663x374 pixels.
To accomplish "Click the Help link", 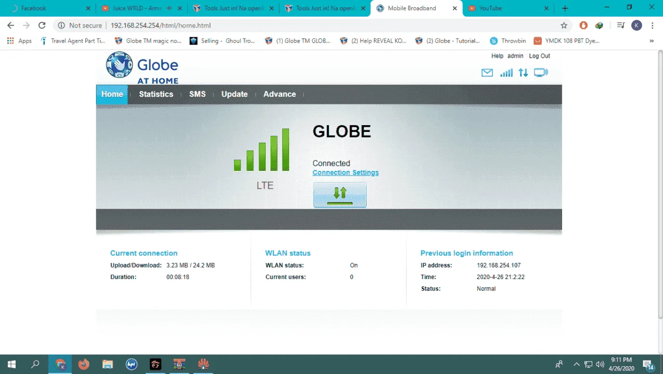I will coord(497,56).
